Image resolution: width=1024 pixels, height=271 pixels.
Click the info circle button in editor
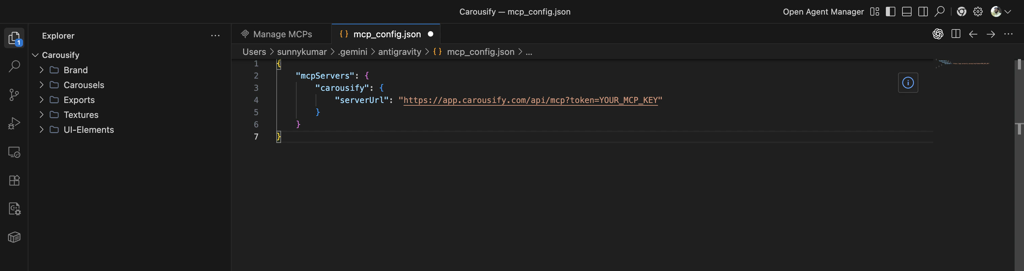(x=908, y=83)
